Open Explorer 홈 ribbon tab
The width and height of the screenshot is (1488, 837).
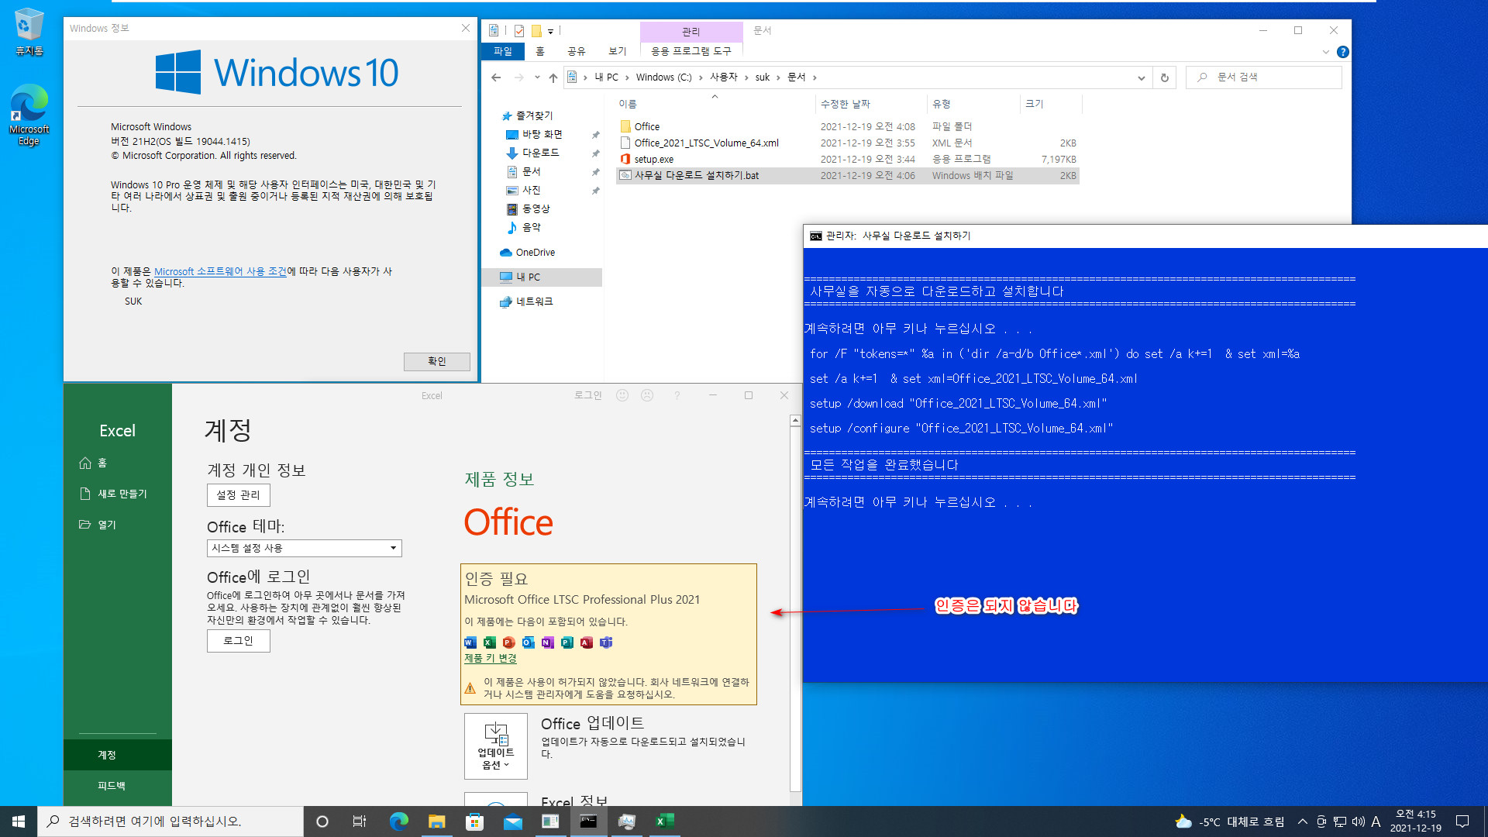point(540,51)
